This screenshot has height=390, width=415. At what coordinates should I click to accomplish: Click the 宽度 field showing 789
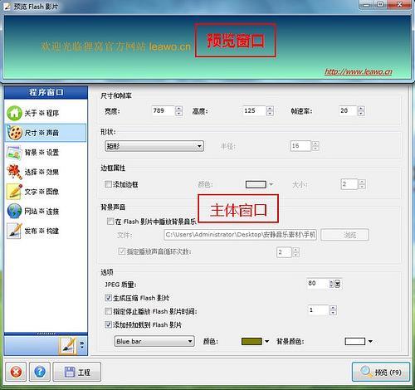pyautogui.click(x=164, y=111)
